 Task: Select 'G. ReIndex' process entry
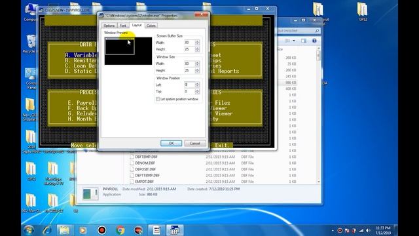(x=82, y=113)
